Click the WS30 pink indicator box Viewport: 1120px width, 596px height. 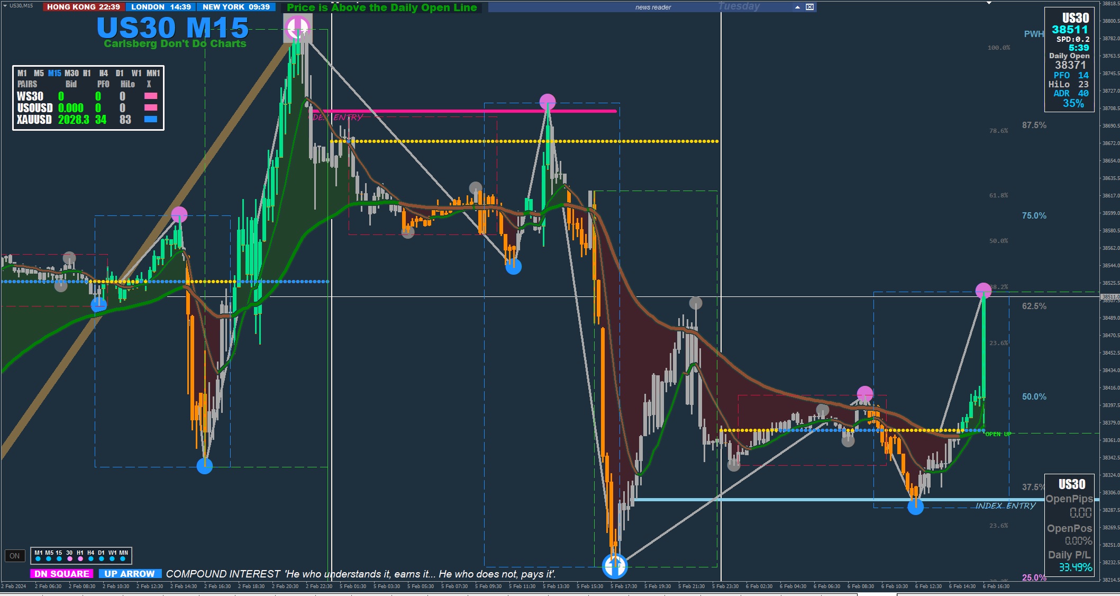click(151, 96)
